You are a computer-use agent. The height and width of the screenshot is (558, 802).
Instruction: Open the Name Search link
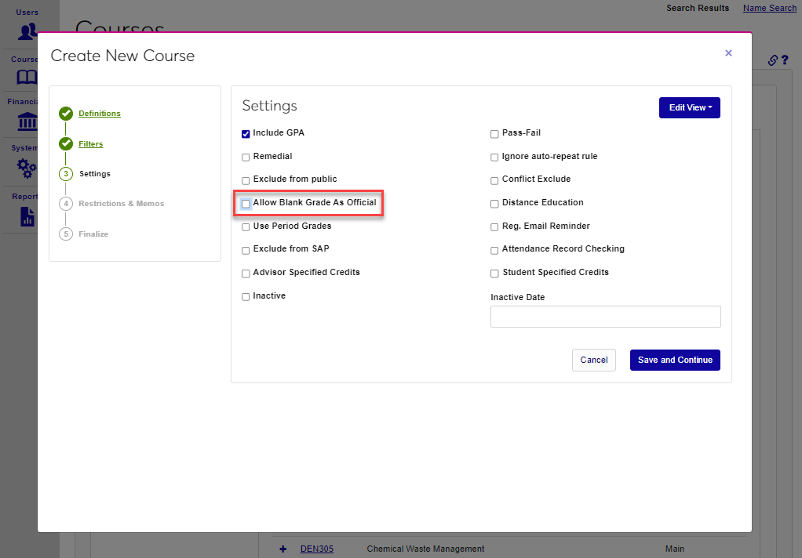pos(769,8)
